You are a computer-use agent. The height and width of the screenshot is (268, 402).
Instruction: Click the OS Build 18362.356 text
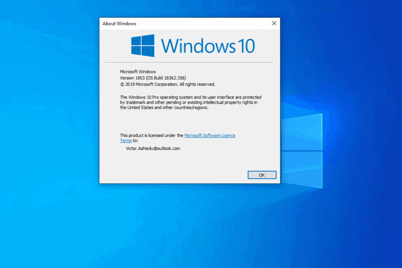tap(167, 78)
